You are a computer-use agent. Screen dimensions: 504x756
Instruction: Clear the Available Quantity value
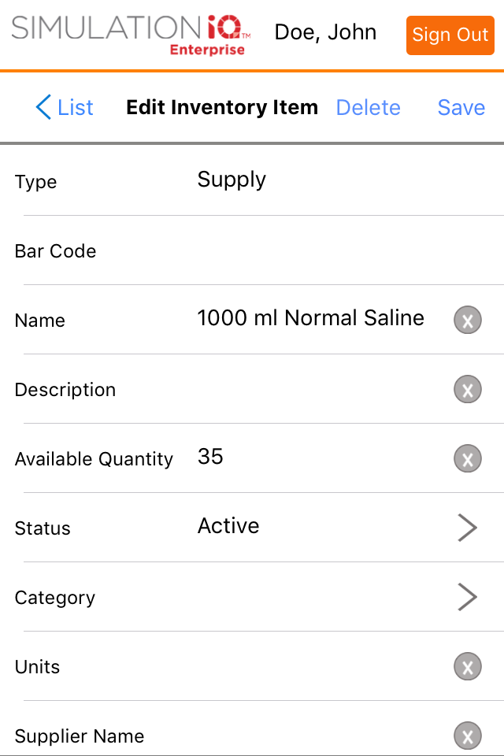click(x=467, y=458)
